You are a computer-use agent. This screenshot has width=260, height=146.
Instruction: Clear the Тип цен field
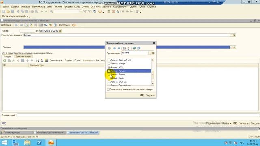234,47
